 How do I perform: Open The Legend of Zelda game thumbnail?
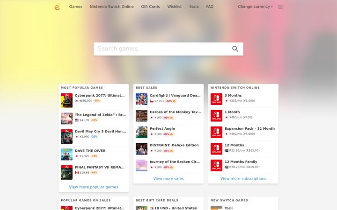66,119
